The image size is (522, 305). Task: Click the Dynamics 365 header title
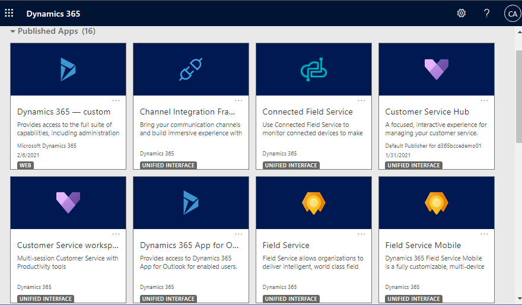click(x=53, y=14)
